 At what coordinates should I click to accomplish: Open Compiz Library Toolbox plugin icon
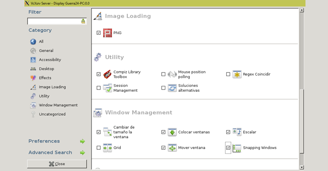click(x=108, y=74)
